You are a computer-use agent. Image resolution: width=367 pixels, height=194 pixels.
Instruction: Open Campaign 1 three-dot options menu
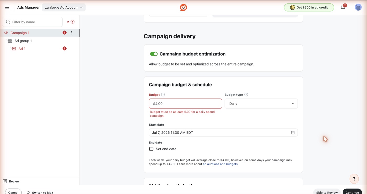click(x=72, y=33)
